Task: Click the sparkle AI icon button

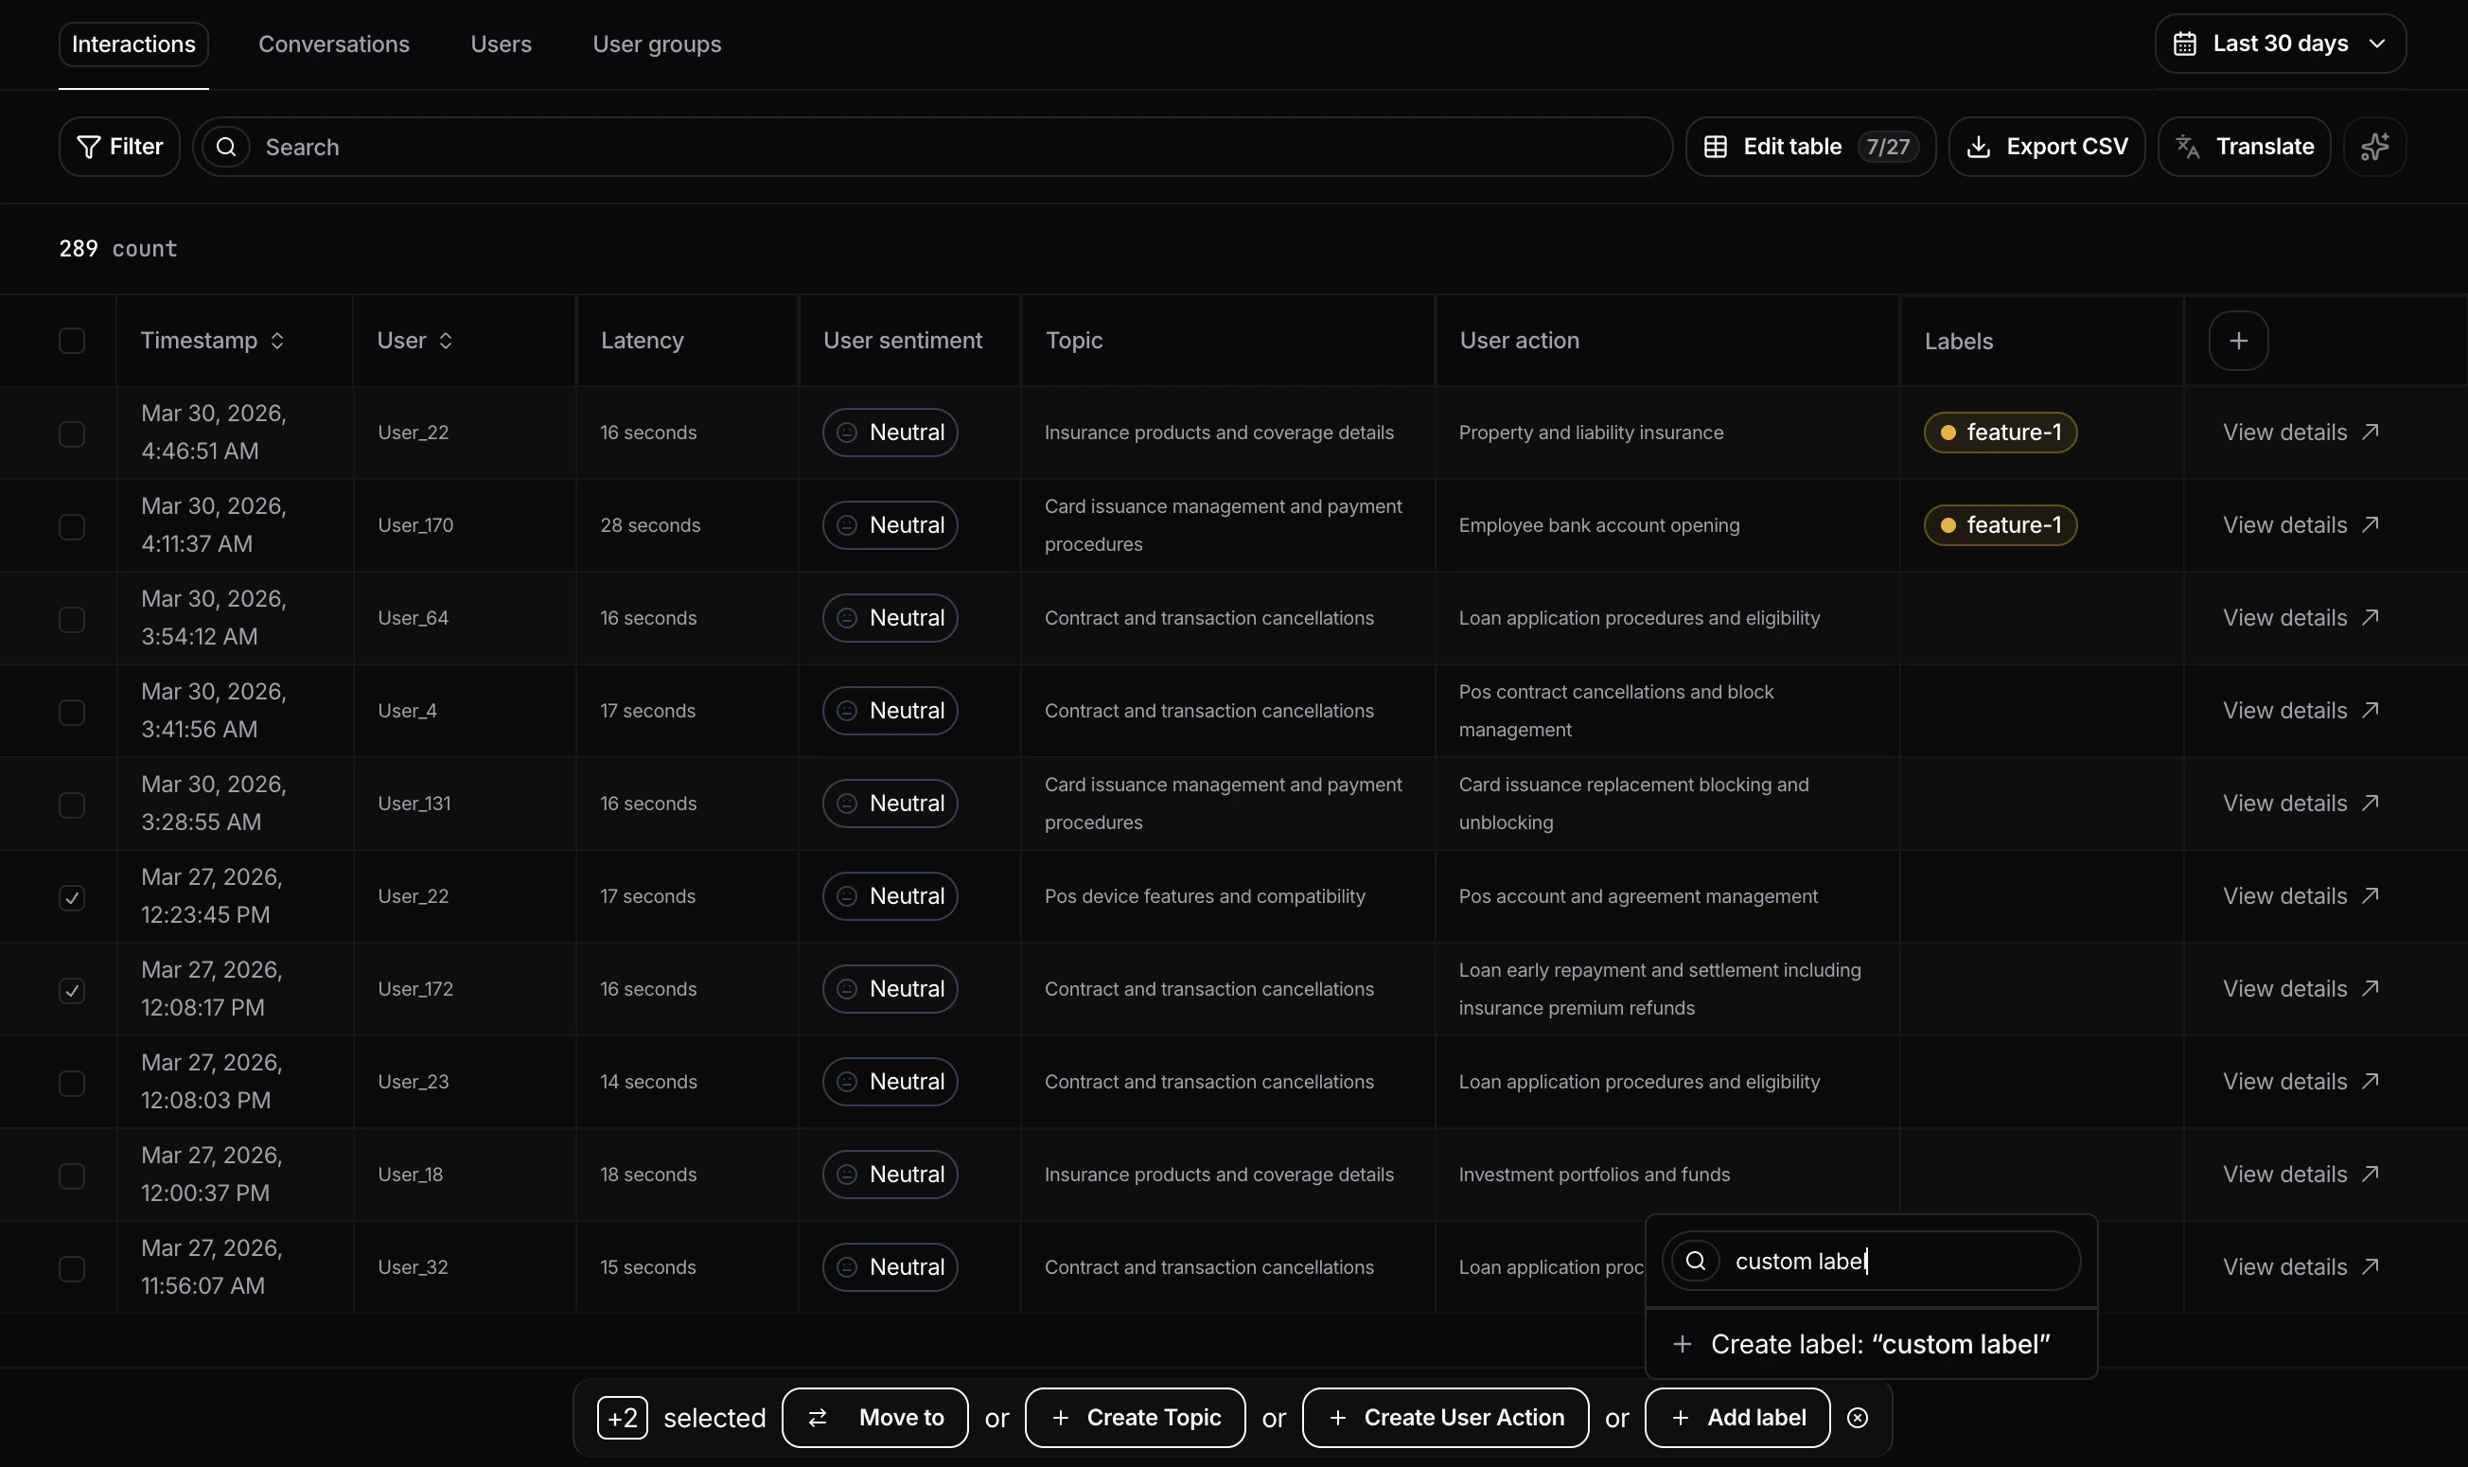Action: [x=2374, y=147]
